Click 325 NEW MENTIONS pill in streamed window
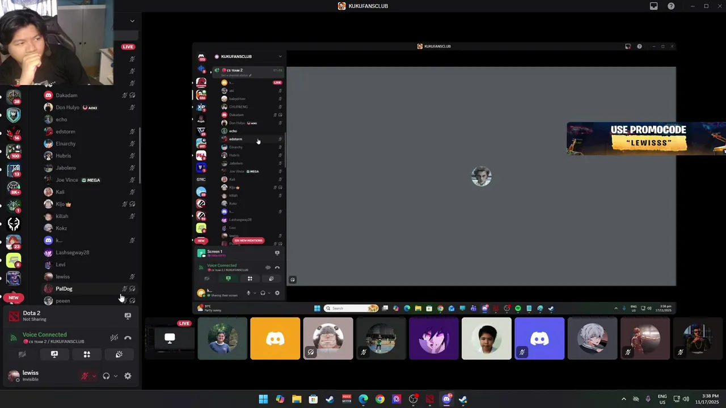Image resolution: width=726 pixels, height=408 pixels. click(248, 240)
